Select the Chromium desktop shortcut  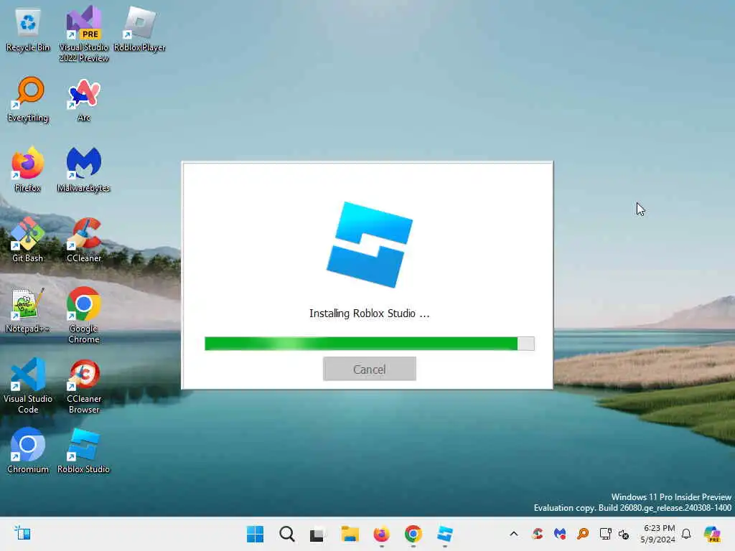point(28,451)
